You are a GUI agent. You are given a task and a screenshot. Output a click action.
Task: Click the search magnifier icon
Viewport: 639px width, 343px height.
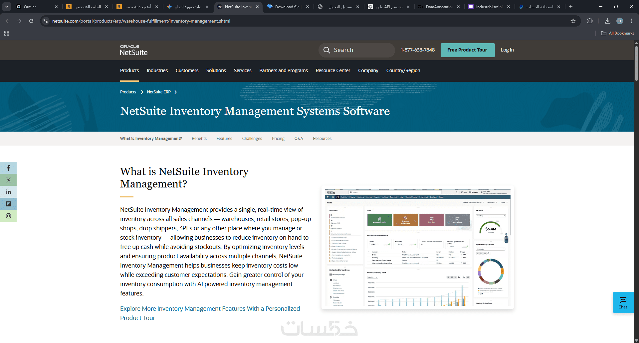click(x=327, y=50)
